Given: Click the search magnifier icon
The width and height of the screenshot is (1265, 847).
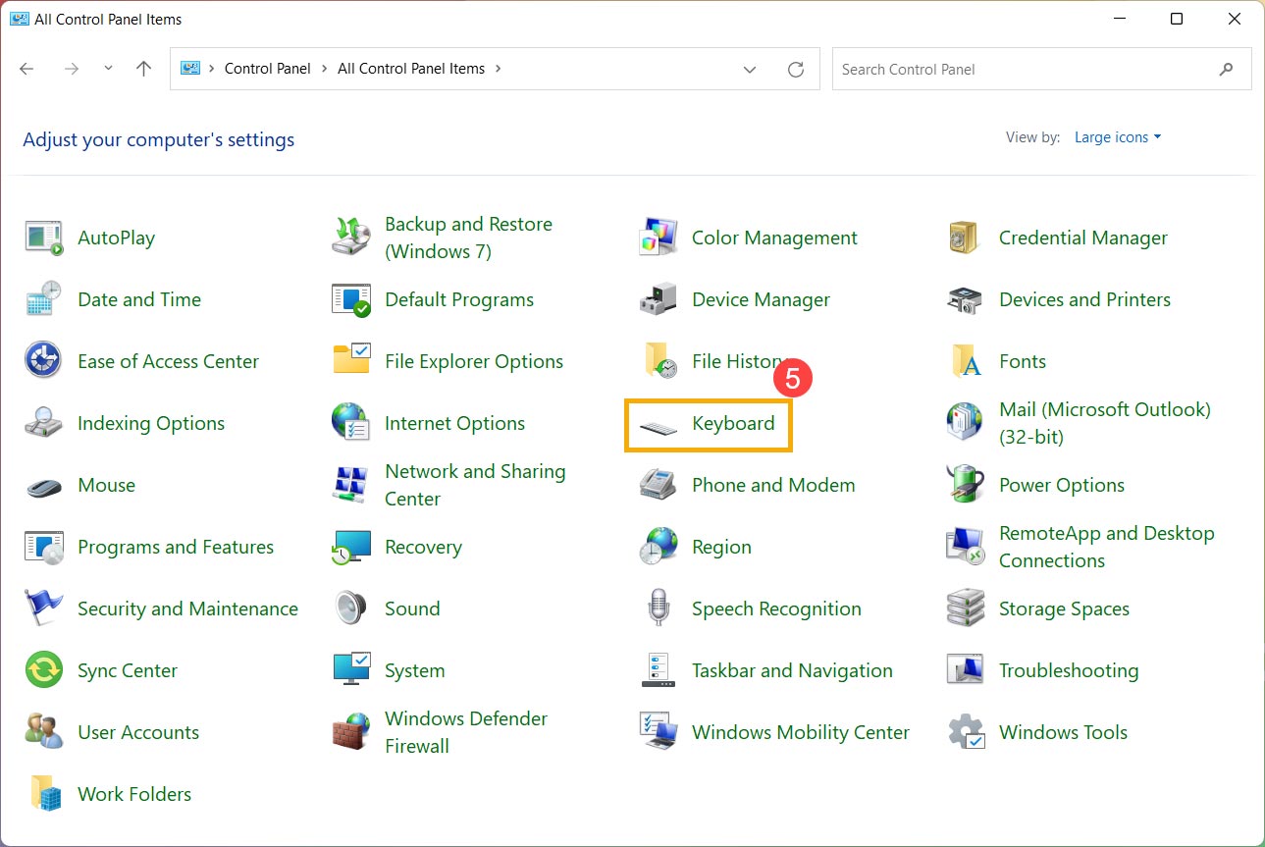Looking at the screenshot, I should (1226, 70).
